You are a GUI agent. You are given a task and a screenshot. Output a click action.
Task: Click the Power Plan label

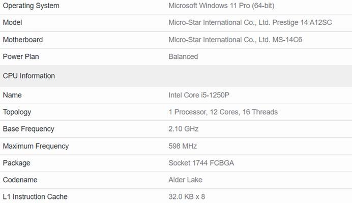tap(21, 56)
